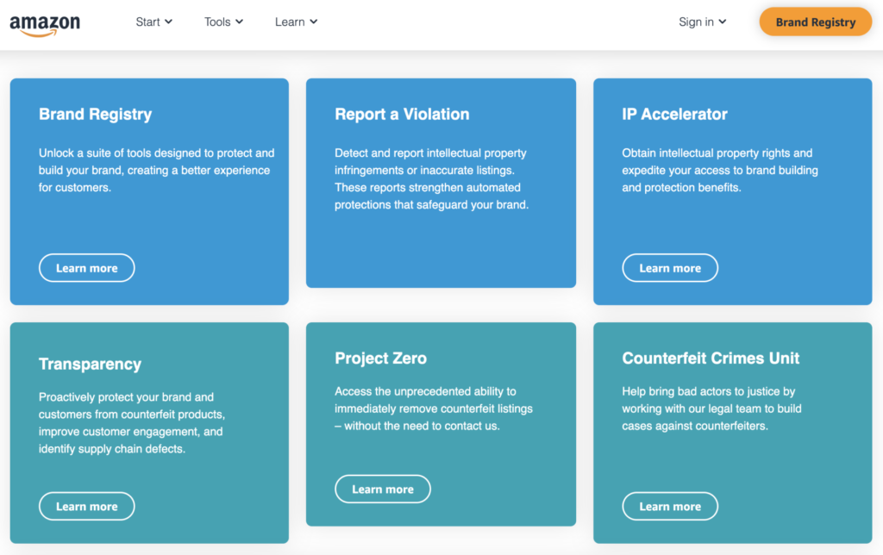Learn more about Project Zero
Image resolution: width=883 pixels, height=555 pixels.
(x=383, y=490)
